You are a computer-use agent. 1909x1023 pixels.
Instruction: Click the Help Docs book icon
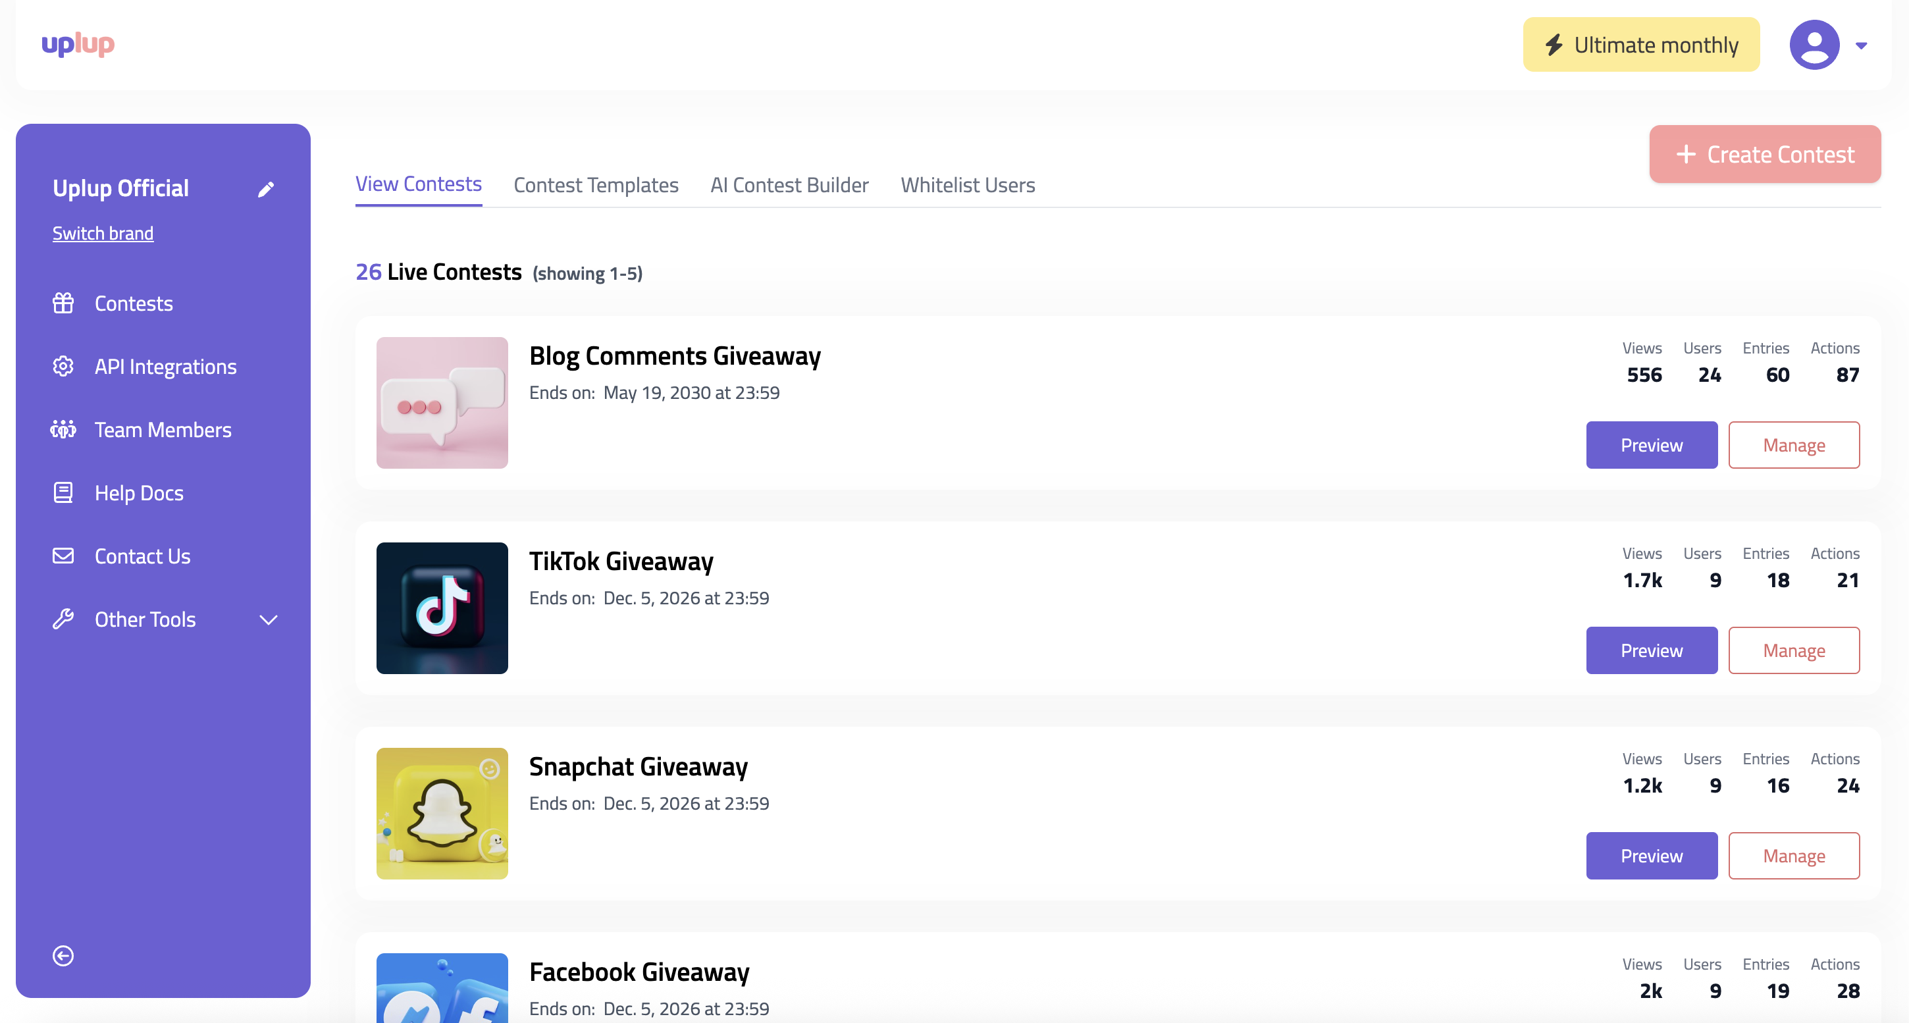tap(63, 493)
